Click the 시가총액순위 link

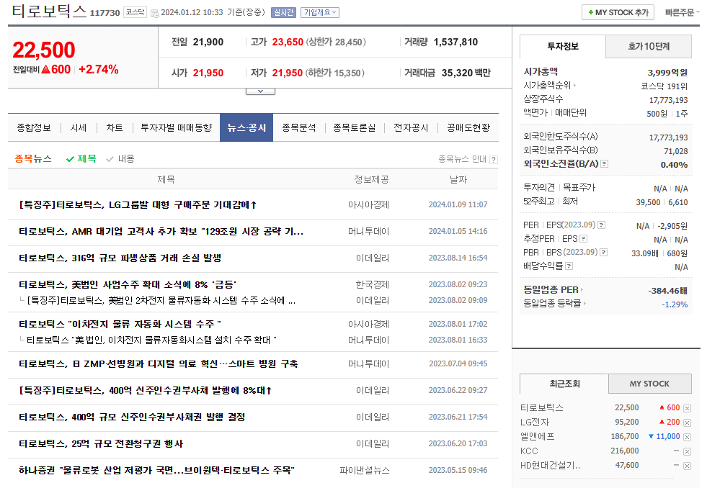547,85
